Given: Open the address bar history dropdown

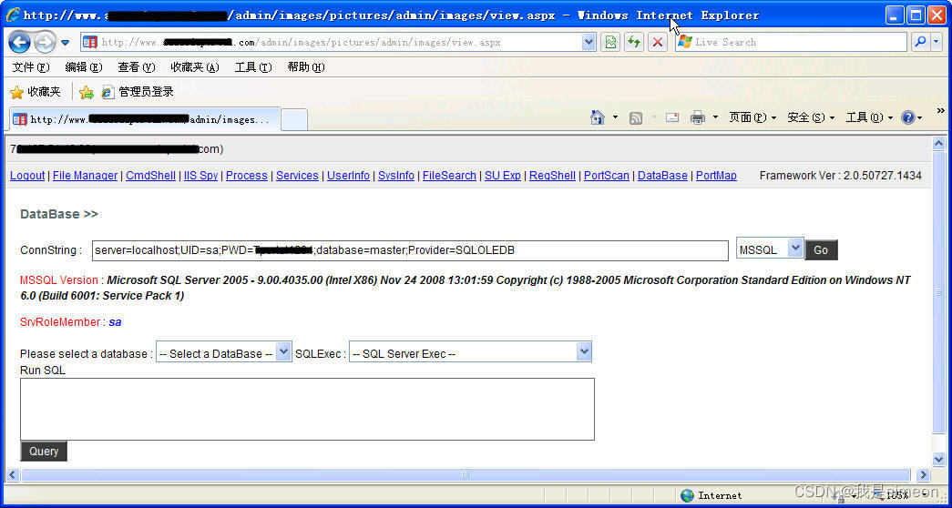Looking at the screenshot, I should coord(589,42).
